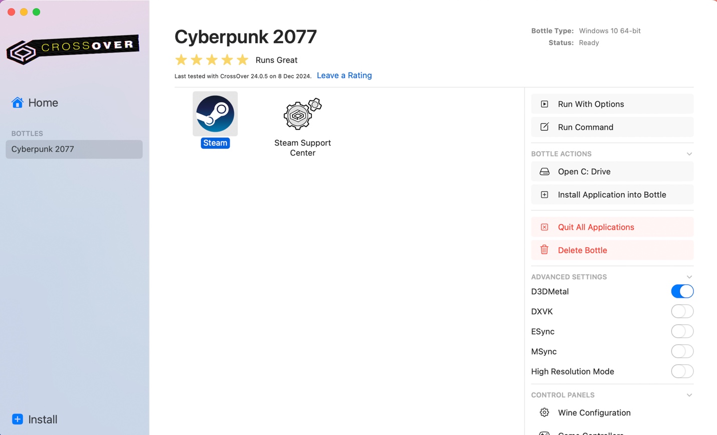Click the Delete Bottle trash icon
The image size is (717, 435).
pyautogui.click(x=545, y=250)
